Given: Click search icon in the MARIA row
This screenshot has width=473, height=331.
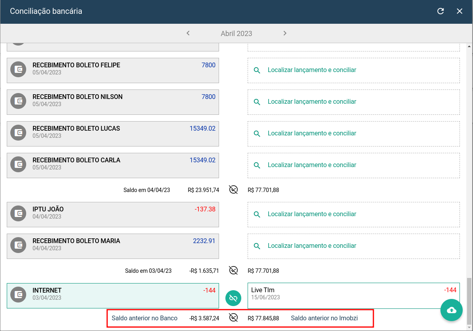Looking at the screenshot, I should tap(257, 246).
